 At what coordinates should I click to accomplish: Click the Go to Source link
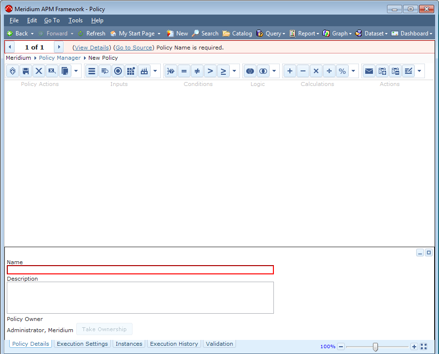[134, 48]
